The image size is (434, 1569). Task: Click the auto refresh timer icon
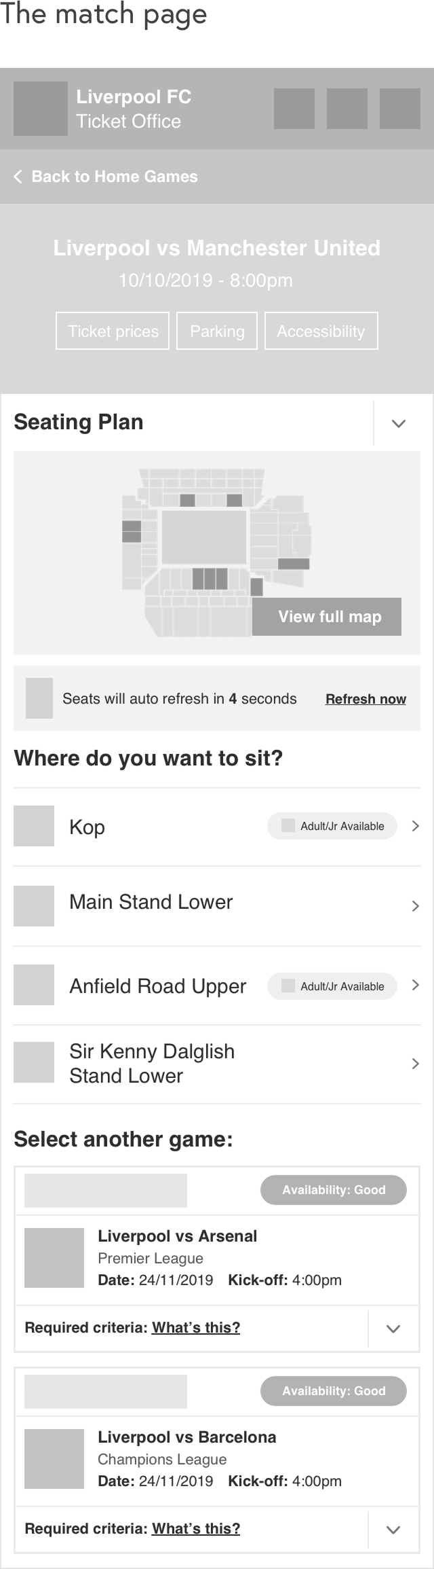tap(39, 698)
